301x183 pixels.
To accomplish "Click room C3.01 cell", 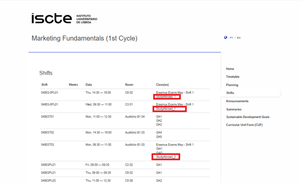I will [129, 104].
